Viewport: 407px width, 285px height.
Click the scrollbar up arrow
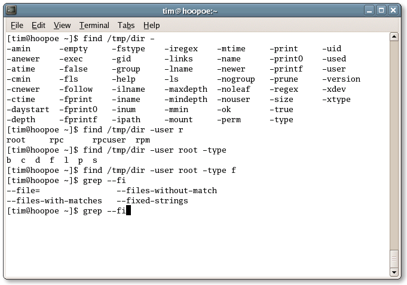click(x=394, y=37)
